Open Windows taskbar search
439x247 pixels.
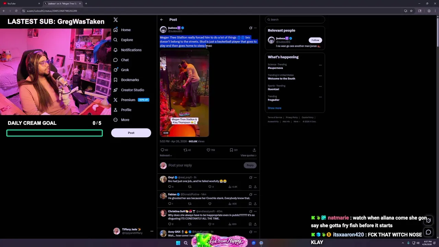pyautogui.click(x=186, y=243)
